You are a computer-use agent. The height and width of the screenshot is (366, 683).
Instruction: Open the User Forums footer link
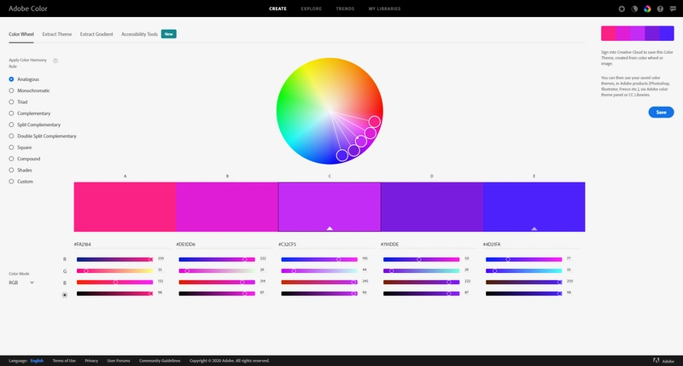click(119, 361)
